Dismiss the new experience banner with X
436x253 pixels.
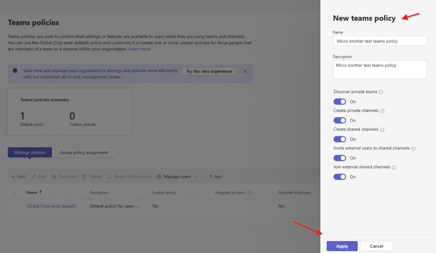tap(245, 71)
